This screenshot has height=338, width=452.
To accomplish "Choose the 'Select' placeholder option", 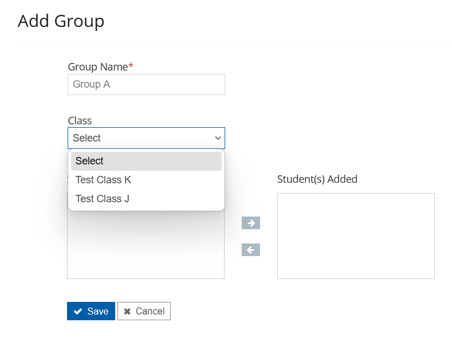I will tap(146, 161).
